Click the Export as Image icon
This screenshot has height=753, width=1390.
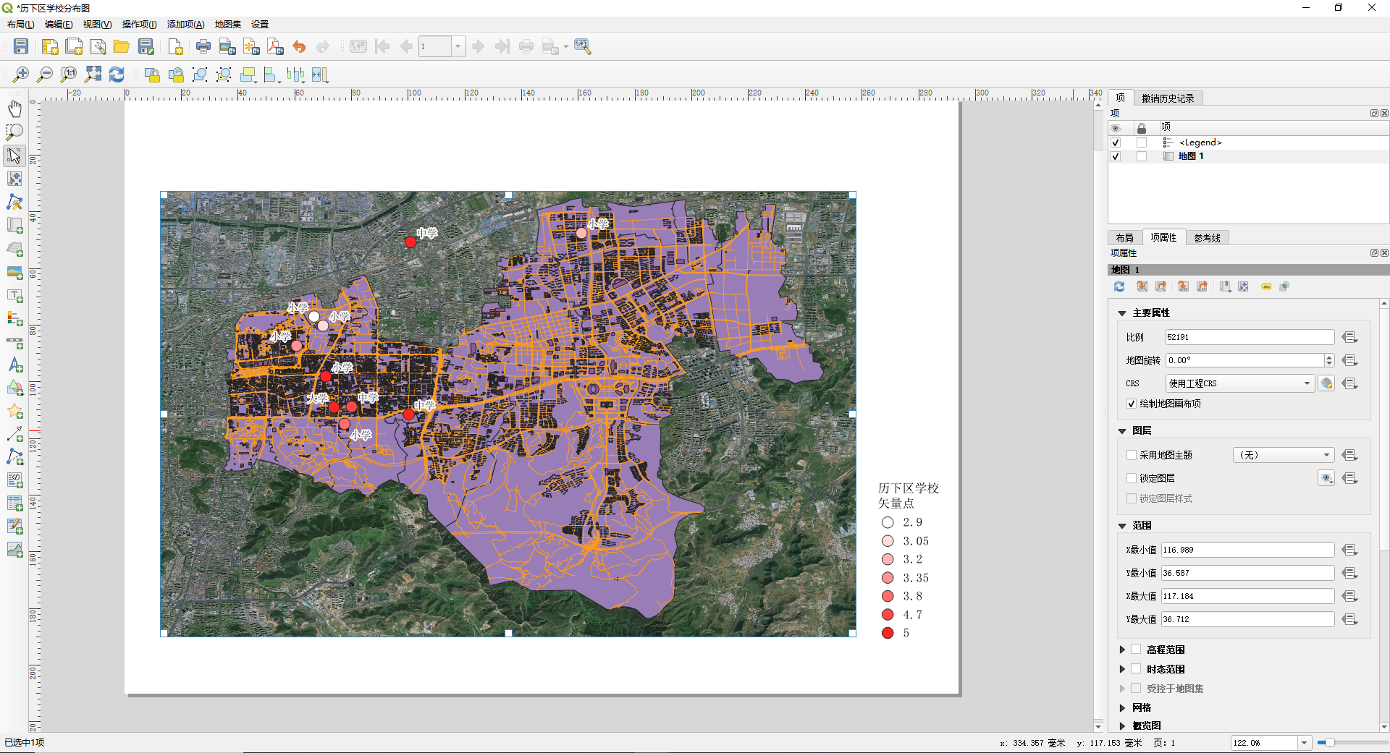tap(227, 47)
